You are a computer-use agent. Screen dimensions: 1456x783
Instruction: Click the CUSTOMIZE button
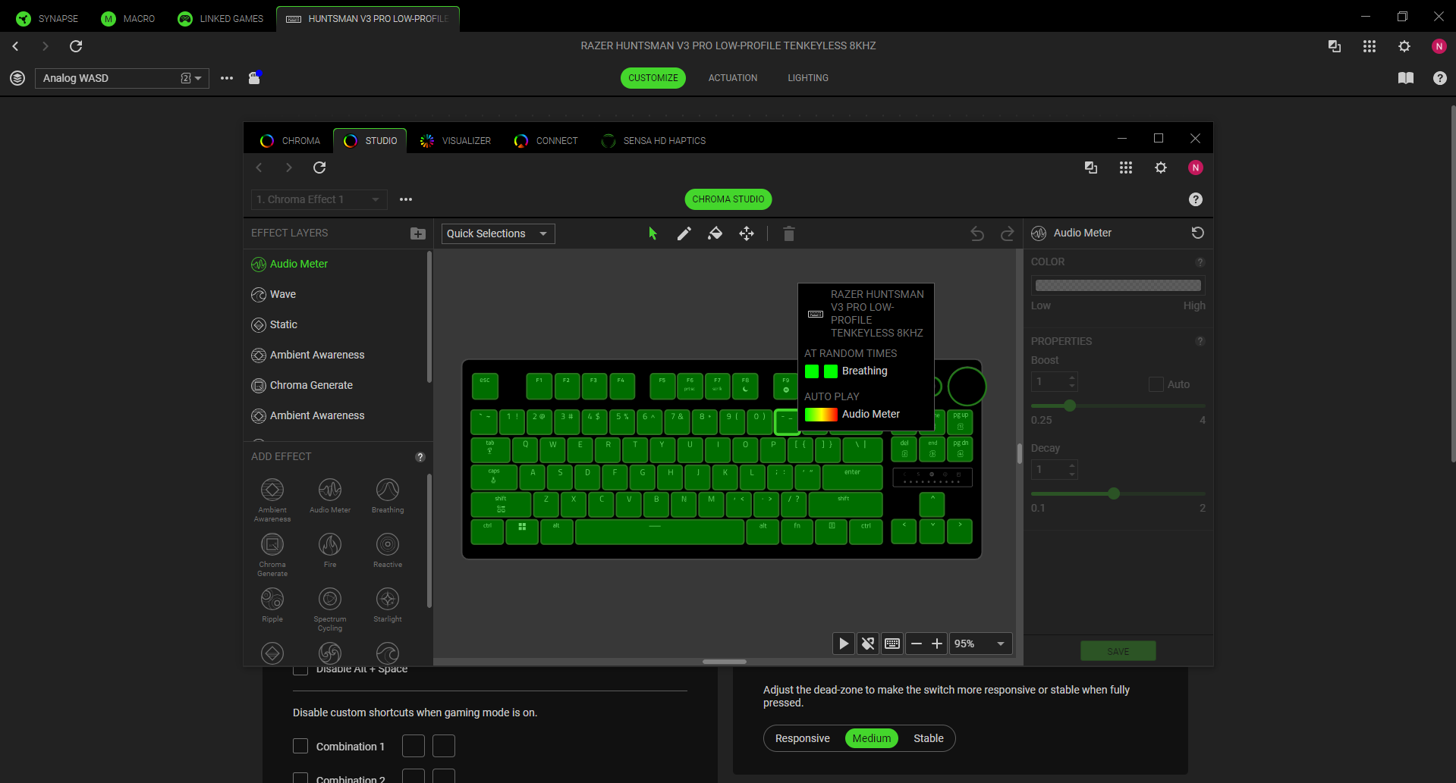(653, 78)
